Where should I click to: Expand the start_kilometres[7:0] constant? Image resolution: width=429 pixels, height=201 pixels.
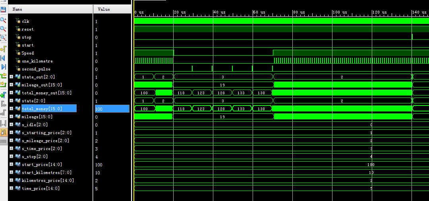pyautogui.click(x=11, y=172)
